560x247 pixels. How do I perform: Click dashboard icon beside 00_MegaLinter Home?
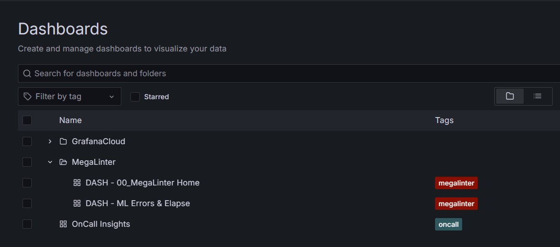point(77,183)
